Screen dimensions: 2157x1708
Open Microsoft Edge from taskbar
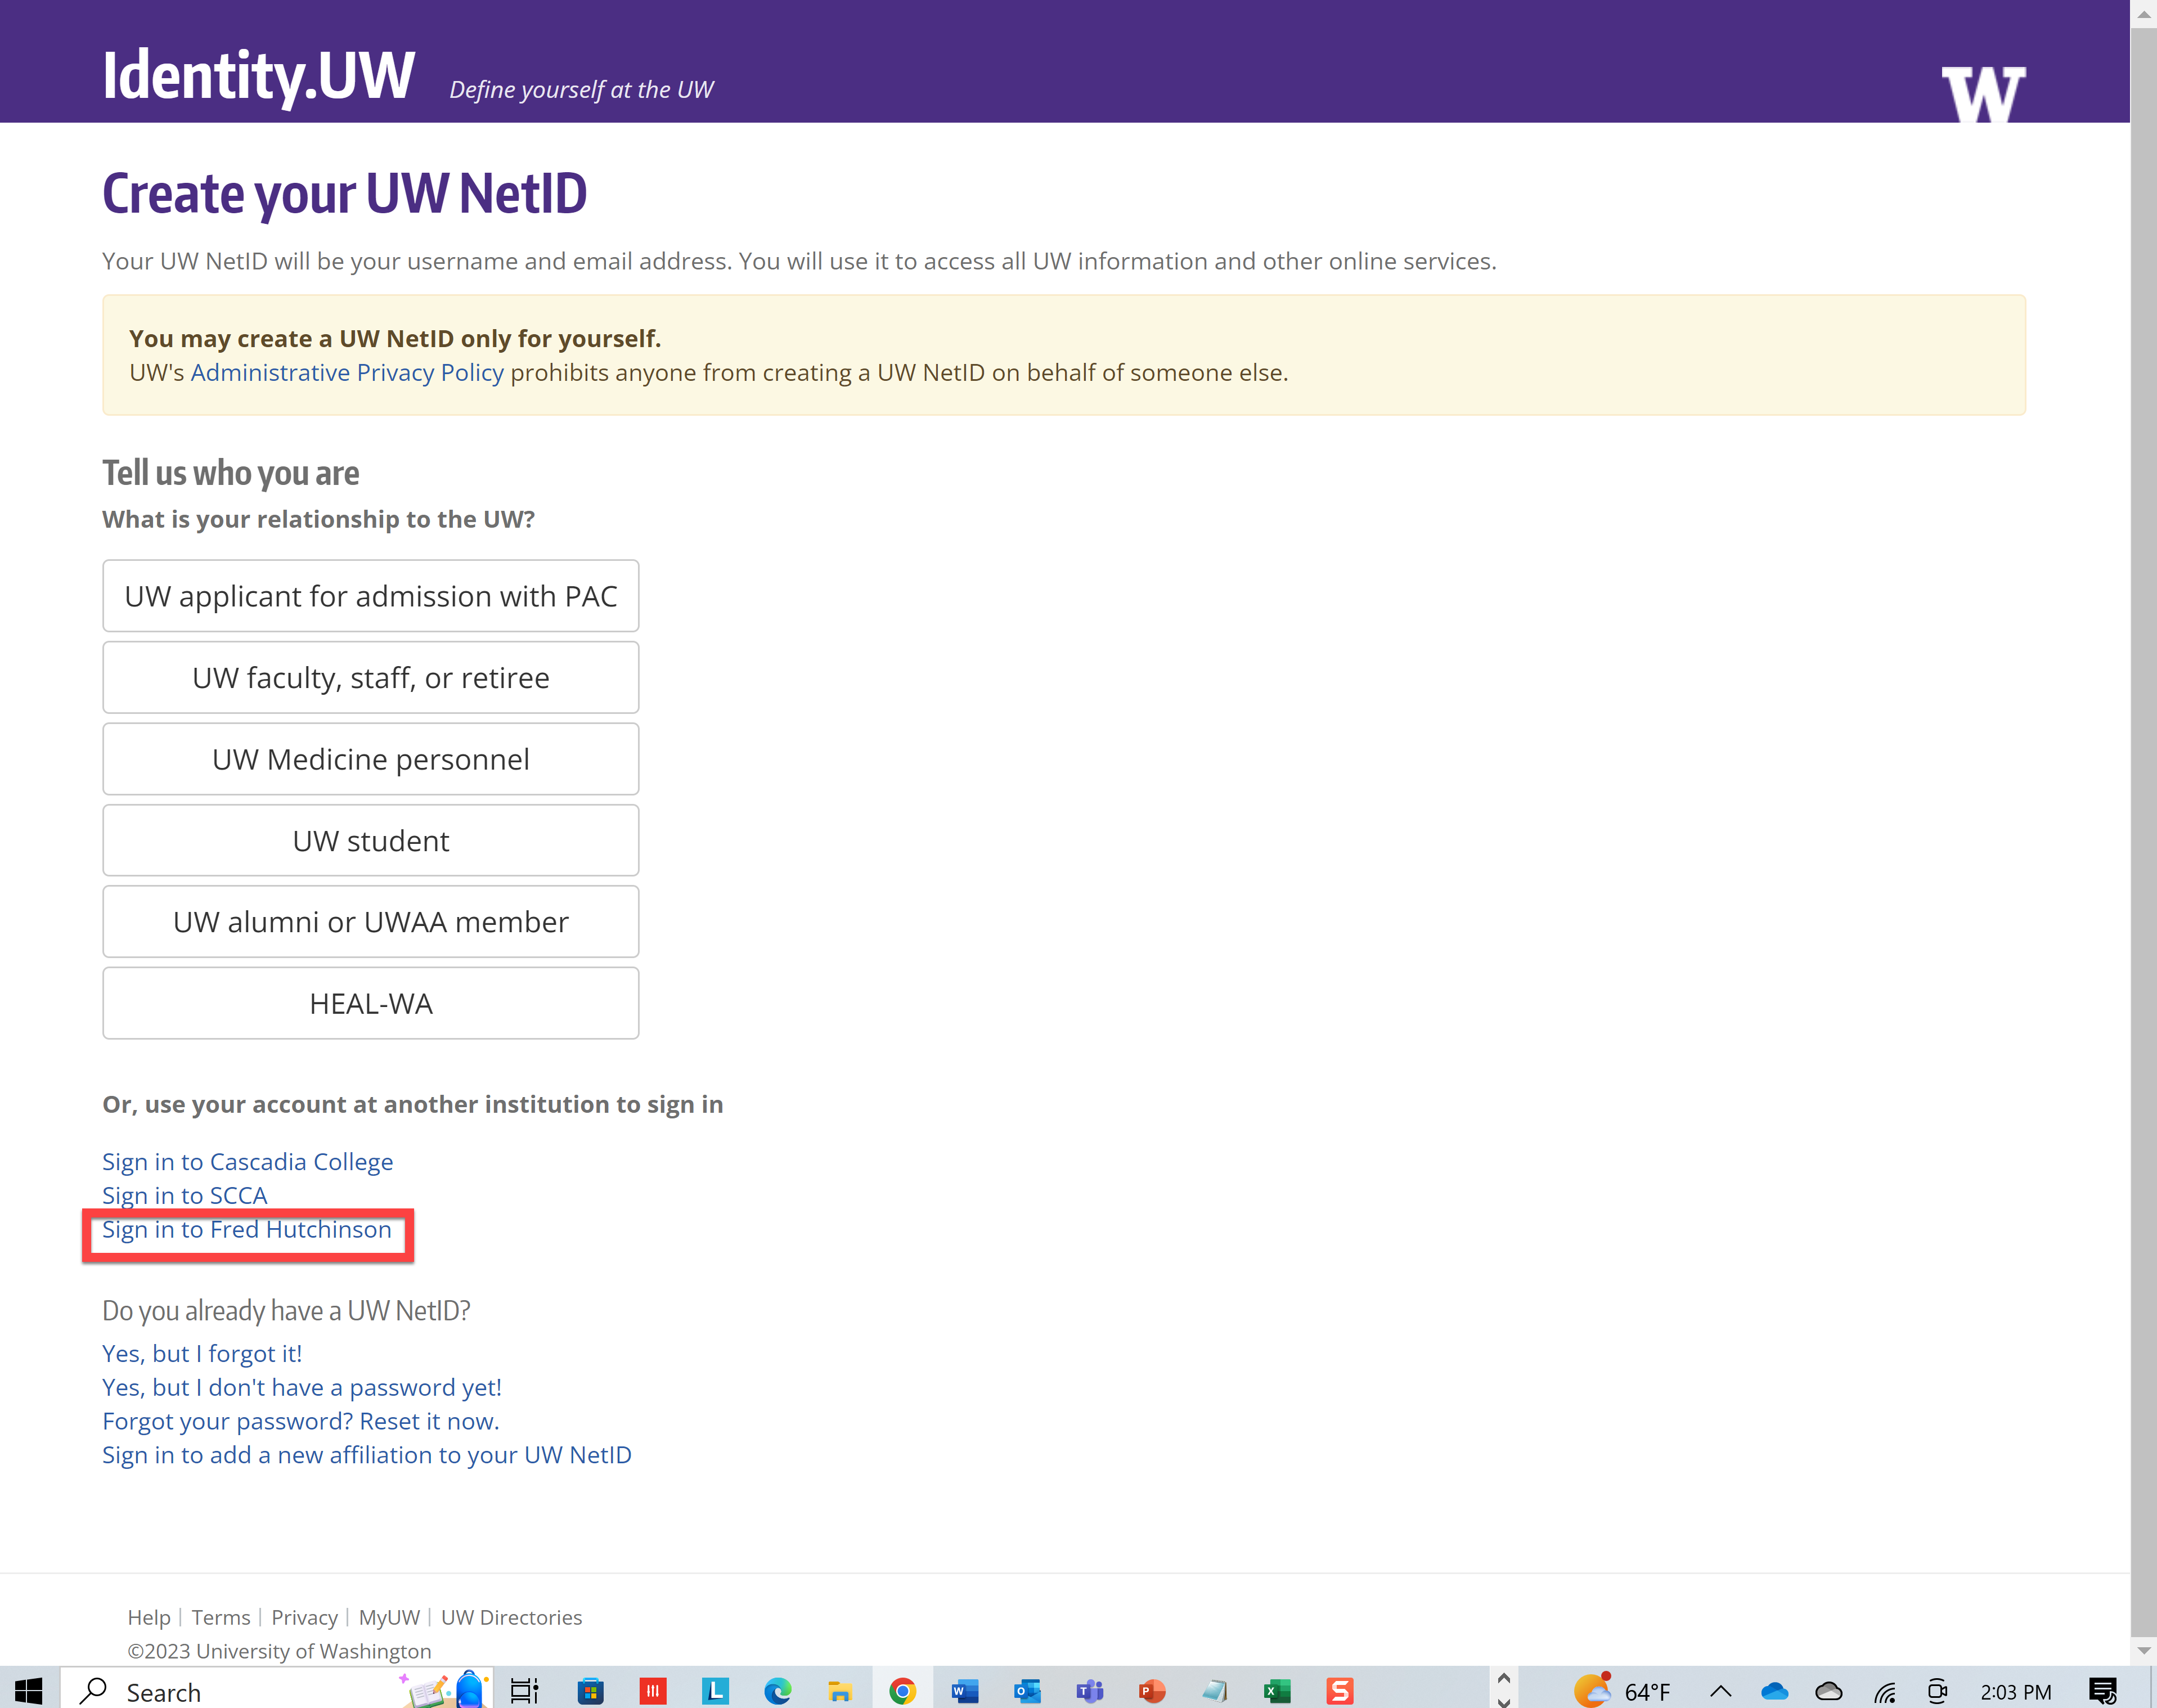(x=777, y=1691)
